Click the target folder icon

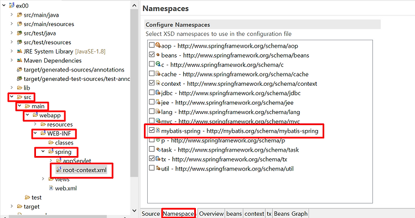point(19,206)
